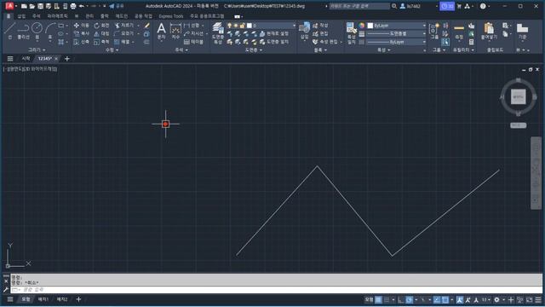The width and height of the screenshot is (545, 307).
Task: Click the Stretch tool in Modify panel
Action: (x=82, y=42)
